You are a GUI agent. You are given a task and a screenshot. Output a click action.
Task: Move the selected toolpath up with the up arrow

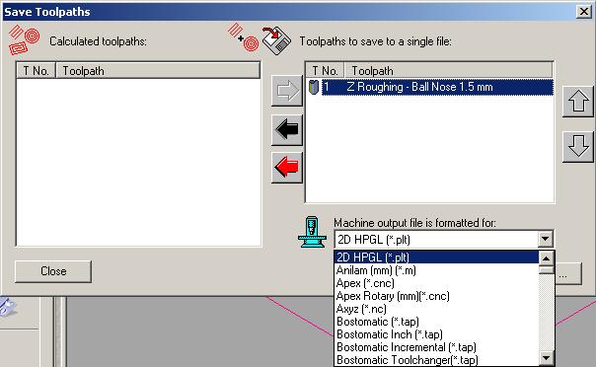click(x=578, y=101)
